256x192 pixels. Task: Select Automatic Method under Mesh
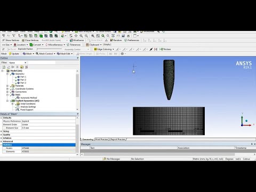tap(28, 98)
